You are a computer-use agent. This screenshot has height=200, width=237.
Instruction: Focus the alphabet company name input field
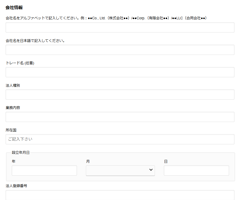pyautogui.click(x=120, y=27)
